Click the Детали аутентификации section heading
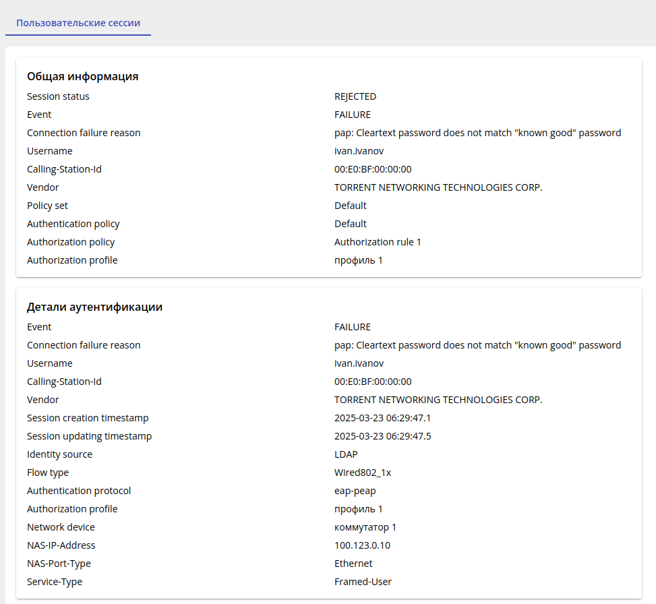Screen dimensions: 656x604 (94, 307)
